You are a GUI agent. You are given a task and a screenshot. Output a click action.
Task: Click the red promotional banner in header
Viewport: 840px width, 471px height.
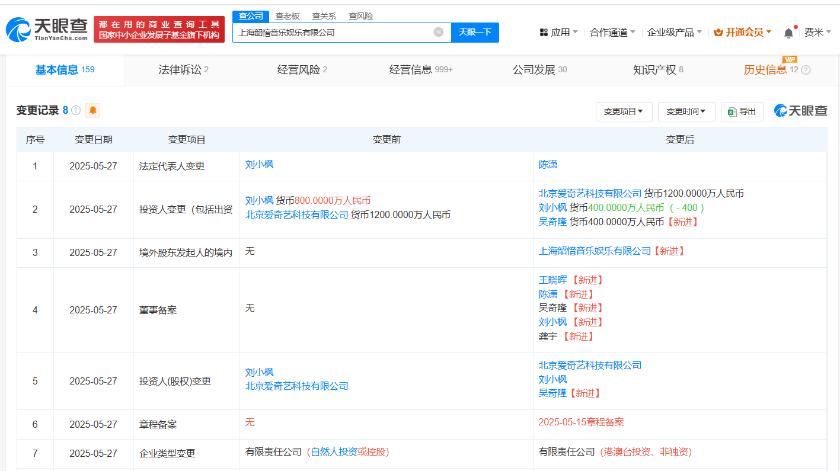point(159,29)
